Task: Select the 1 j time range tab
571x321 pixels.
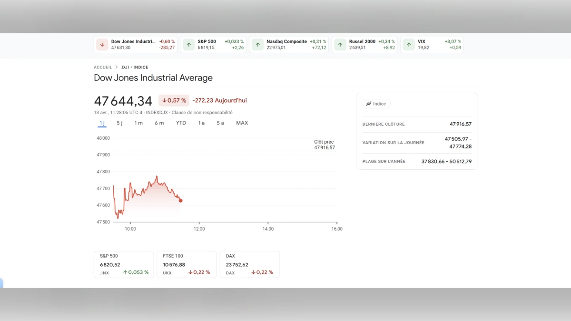Action: (x=102, y=123)
